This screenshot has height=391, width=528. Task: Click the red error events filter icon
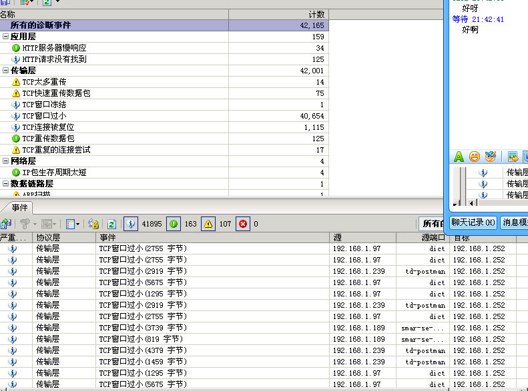243,224
